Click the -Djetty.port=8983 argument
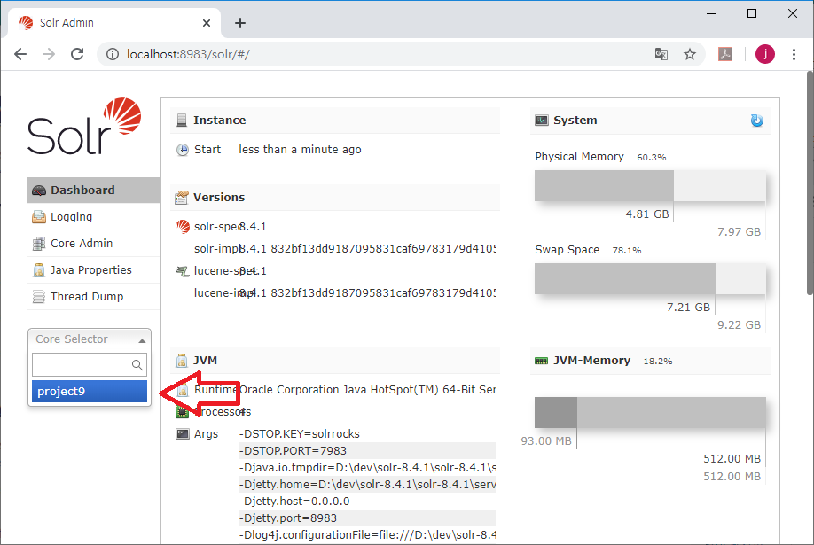This screenshot has width=814, height=545. 366,518
